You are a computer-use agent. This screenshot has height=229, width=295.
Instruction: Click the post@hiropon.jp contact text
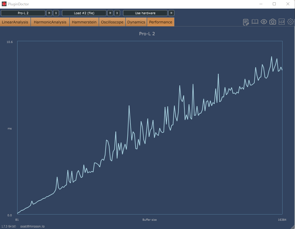32,226
